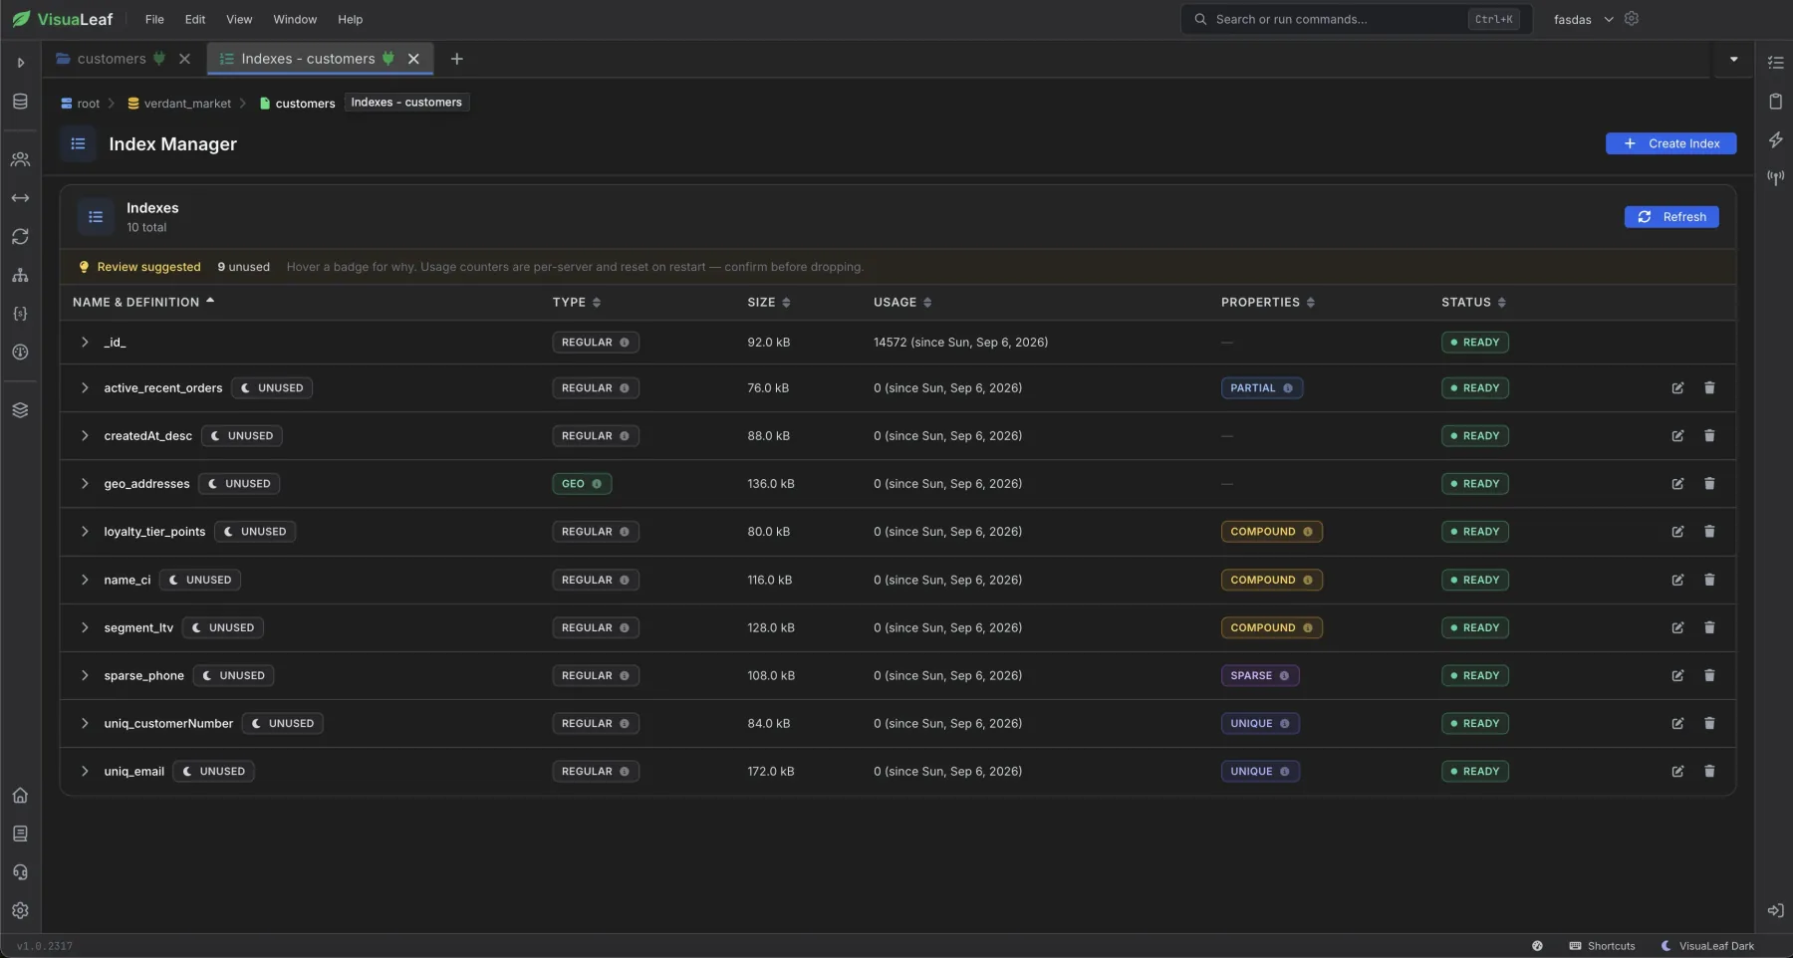This screenshot has height=958, width=1793.
Task: Open the curly braces sidebar icon
Action: [x=20, y=314]
